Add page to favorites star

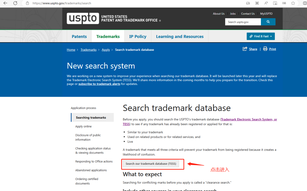pos(293,3)
